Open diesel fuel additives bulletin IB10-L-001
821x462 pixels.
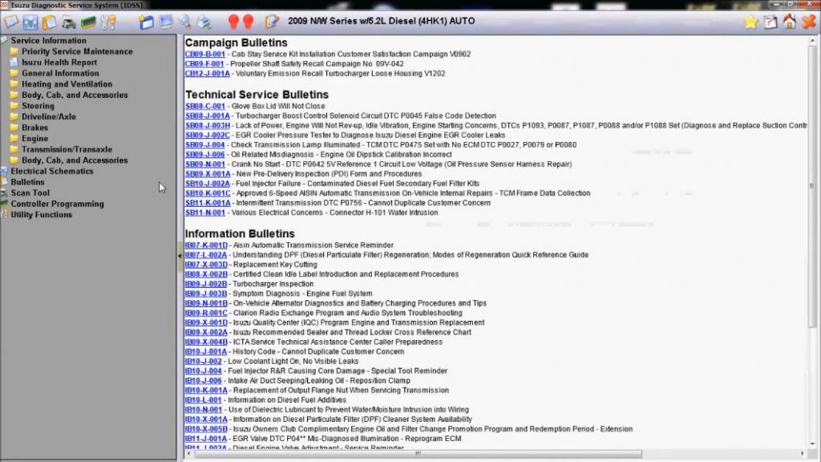(203, 400)
